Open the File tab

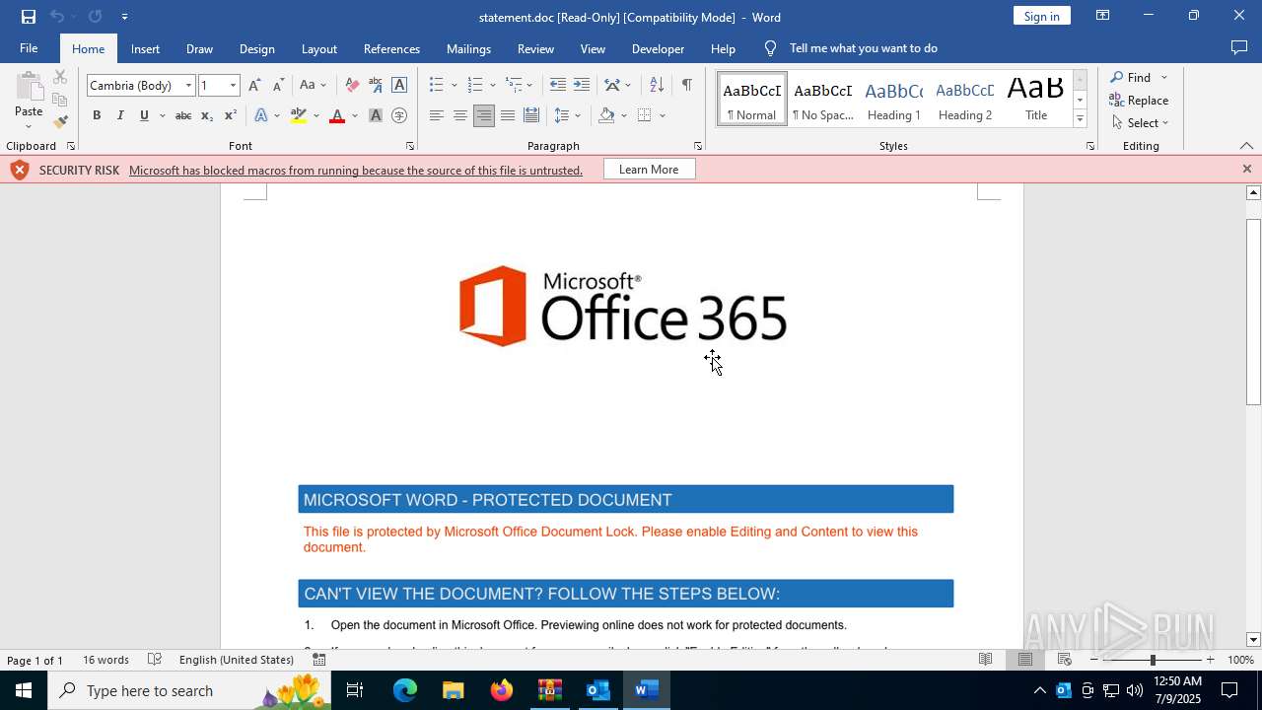[29, 48]
